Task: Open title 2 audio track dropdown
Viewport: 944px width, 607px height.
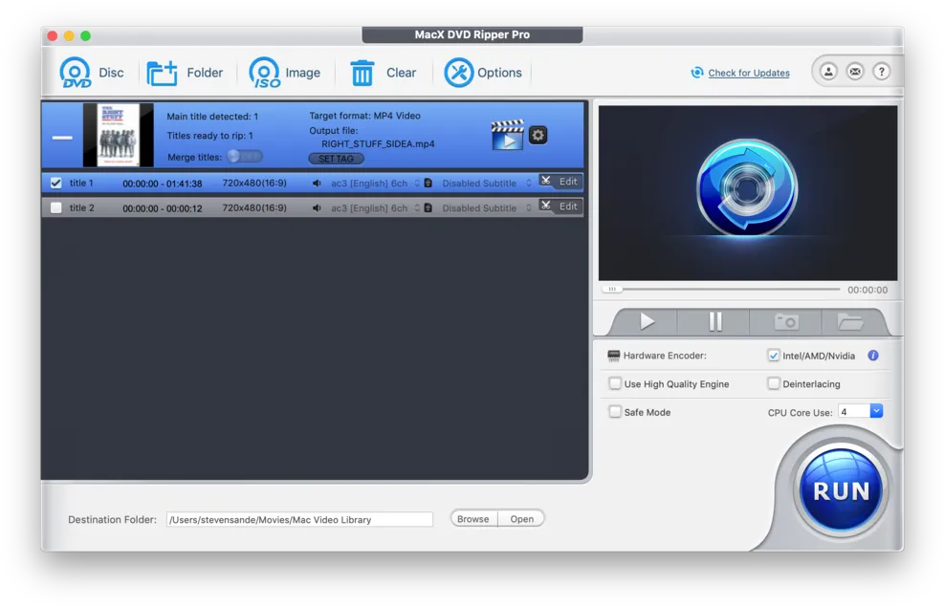Action: tap(375, 208)
